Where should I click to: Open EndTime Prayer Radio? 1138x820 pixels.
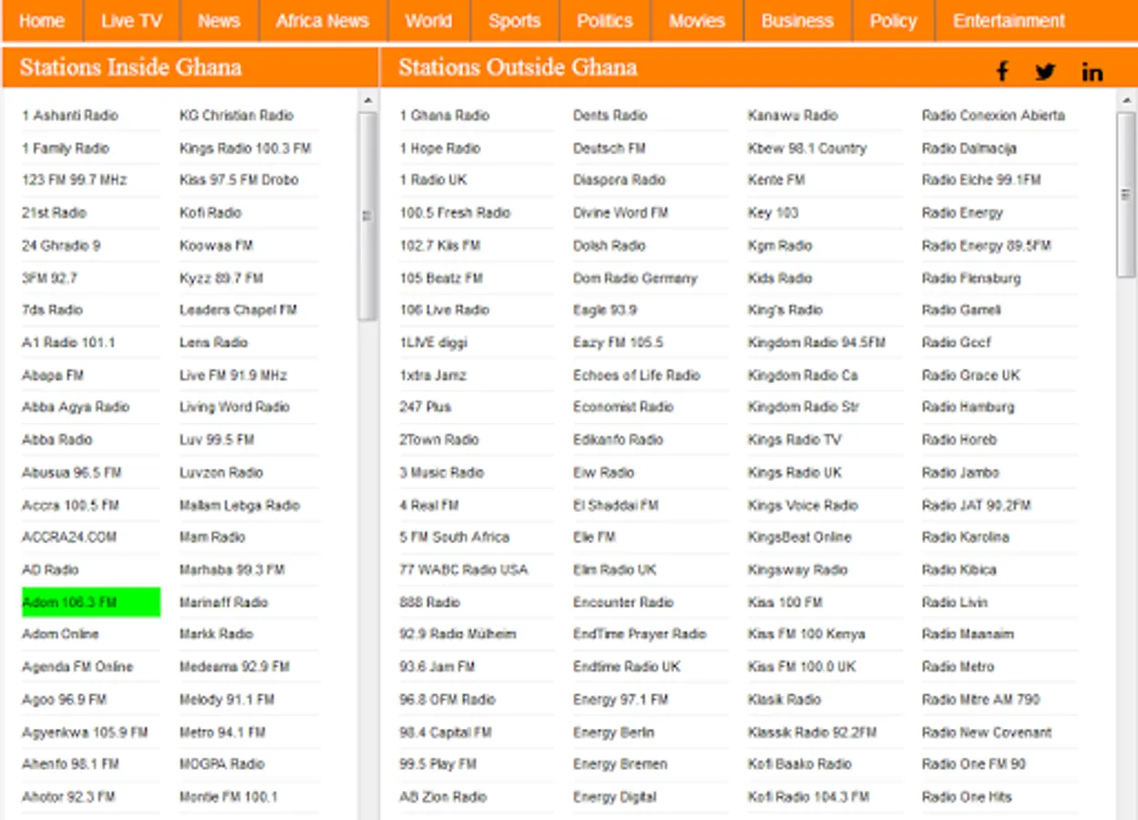tap(640, 634)
